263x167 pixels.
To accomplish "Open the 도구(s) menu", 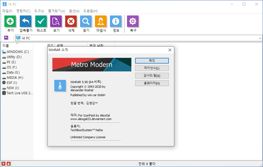I will tap(39, 11).
